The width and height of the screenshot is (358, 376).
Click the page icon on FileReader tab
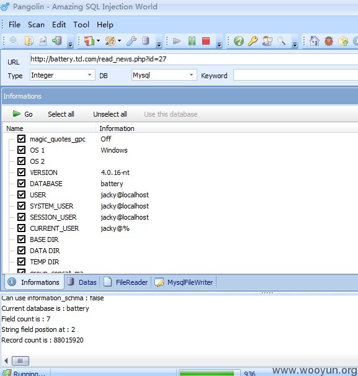pyautogui.click(x=108, y=282)
